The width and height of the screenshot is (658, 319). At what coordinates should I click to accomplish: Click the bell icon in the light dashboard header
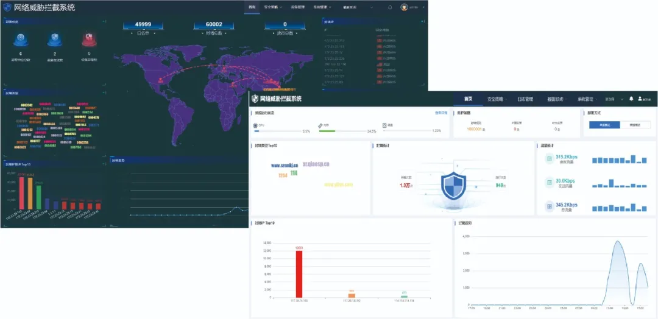pos(631,99)
